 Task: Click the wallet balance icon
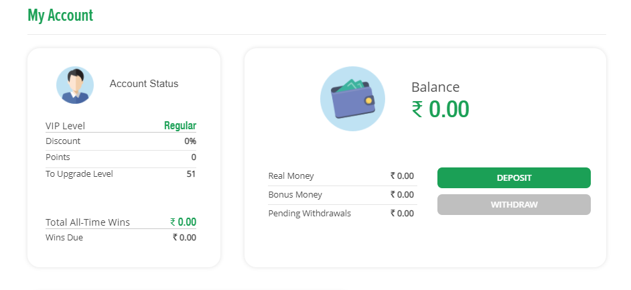pos(352,98)
